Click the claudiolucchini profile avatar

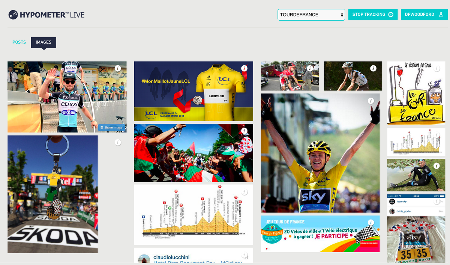click(144, 259)
